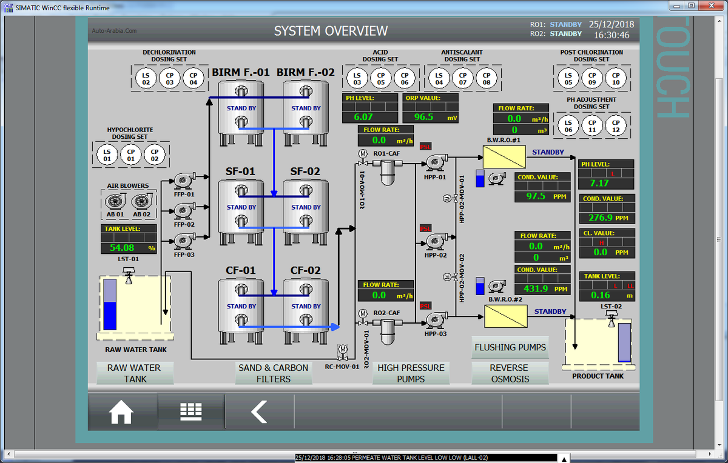
Task: Select CP 09 post chlorination pump
Action: (x=592, y=78)
